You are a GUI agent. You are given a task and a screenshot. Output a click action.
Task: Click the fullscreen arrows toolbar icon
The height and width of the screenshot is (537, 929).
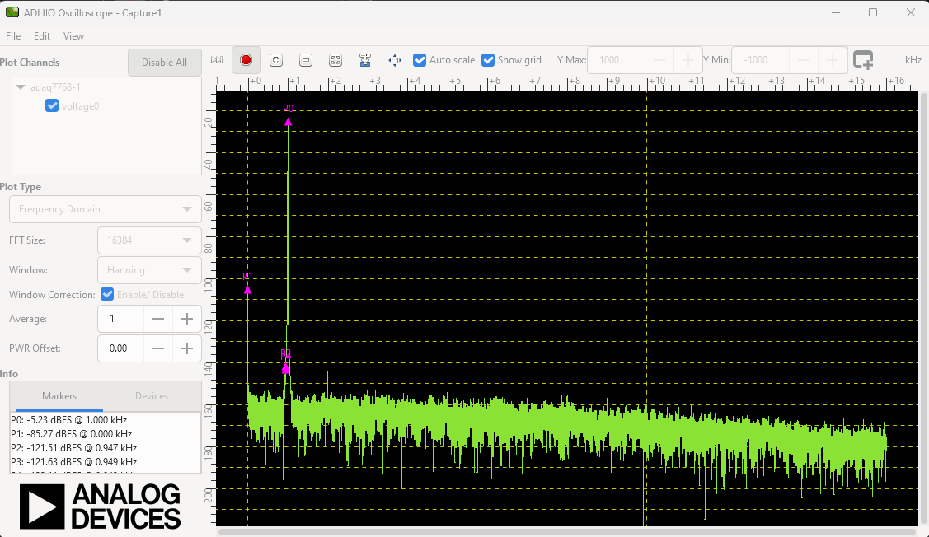coord(395,60)
